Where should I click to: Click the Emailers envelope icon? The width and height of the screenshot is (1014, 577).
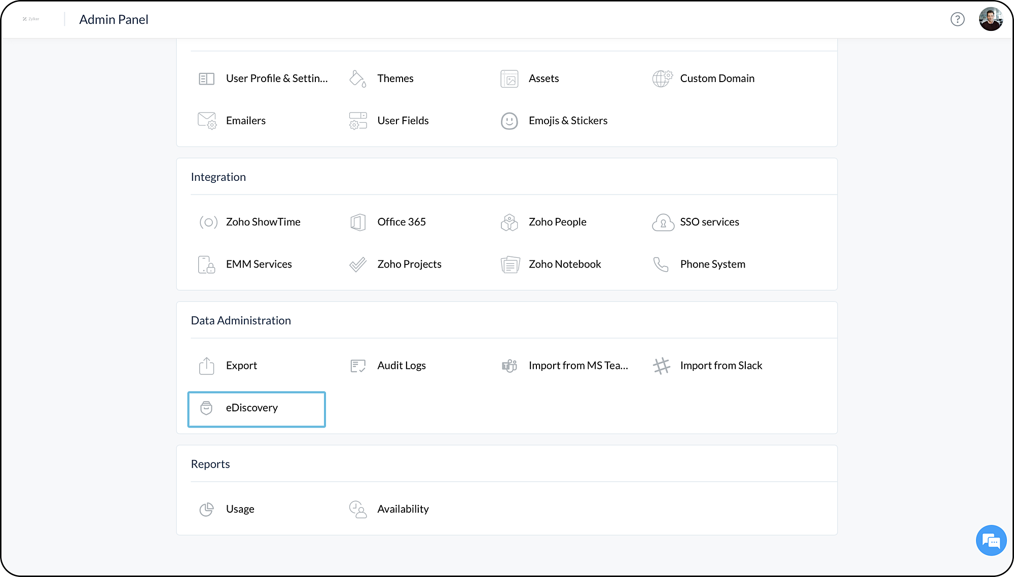pos(207,121)
